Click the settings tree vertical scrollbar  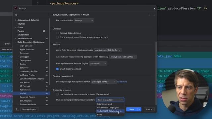coord(49,52)
